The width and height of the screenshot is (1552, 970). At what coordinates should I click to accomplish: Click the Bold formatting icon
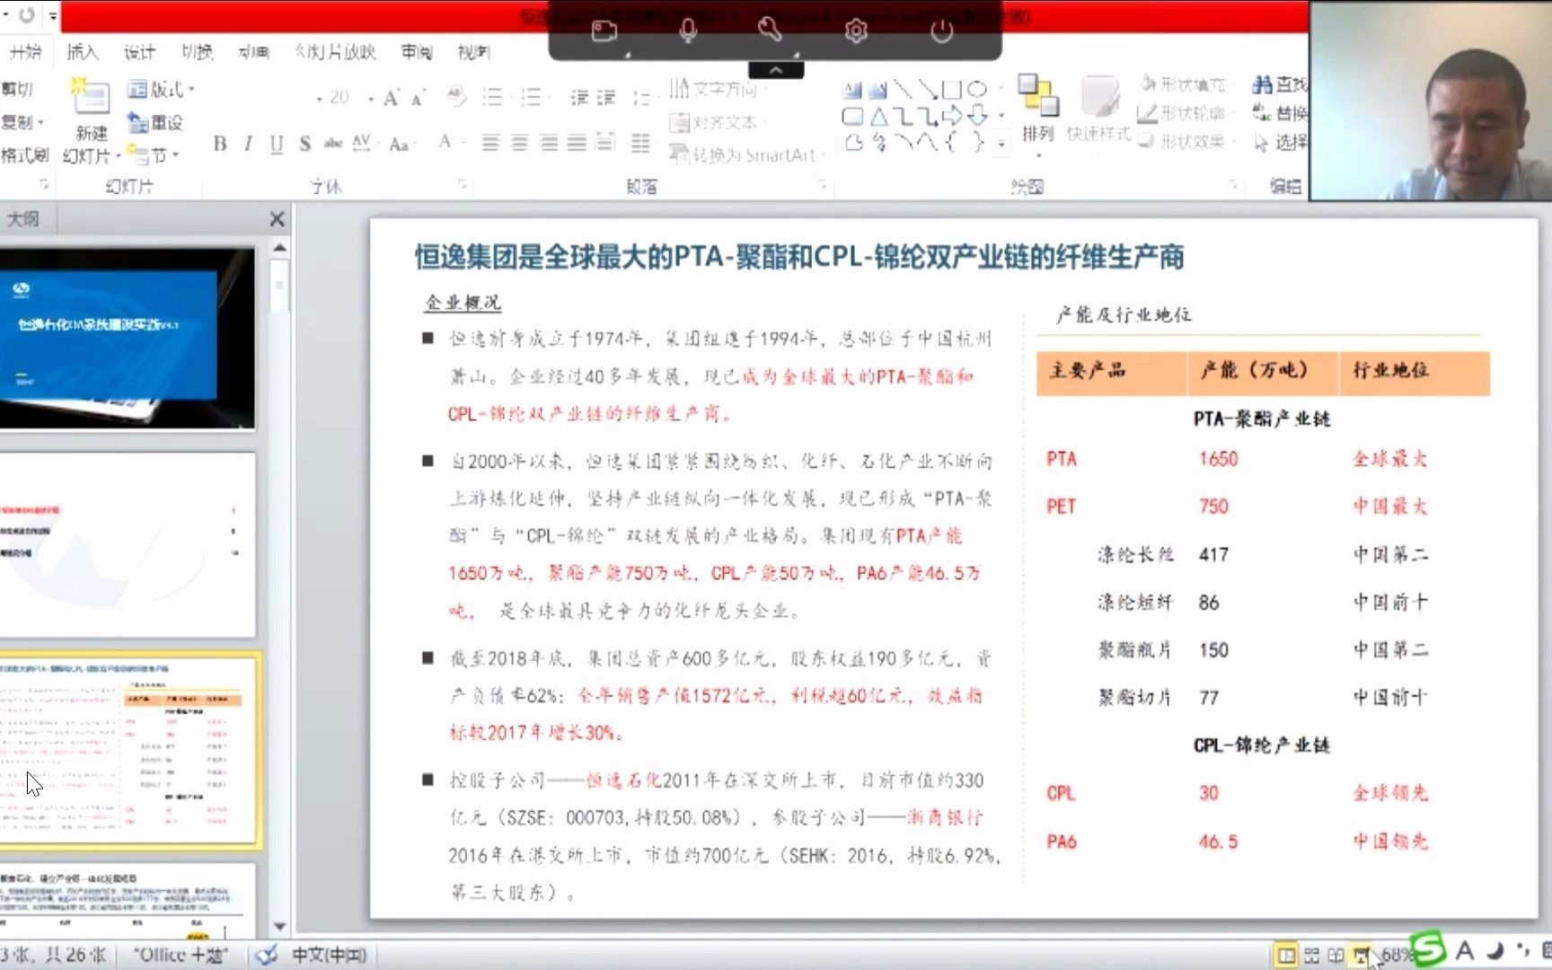point(220,144)
